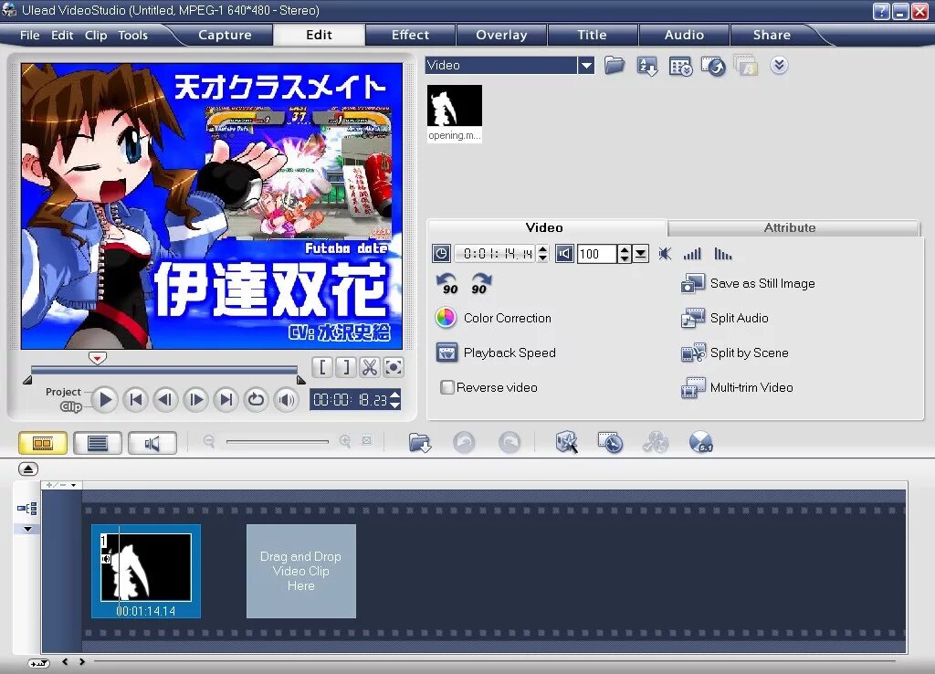Toggle Fade-in on the audio
This screenshot has height=674, width=935.
click(692, 254)
